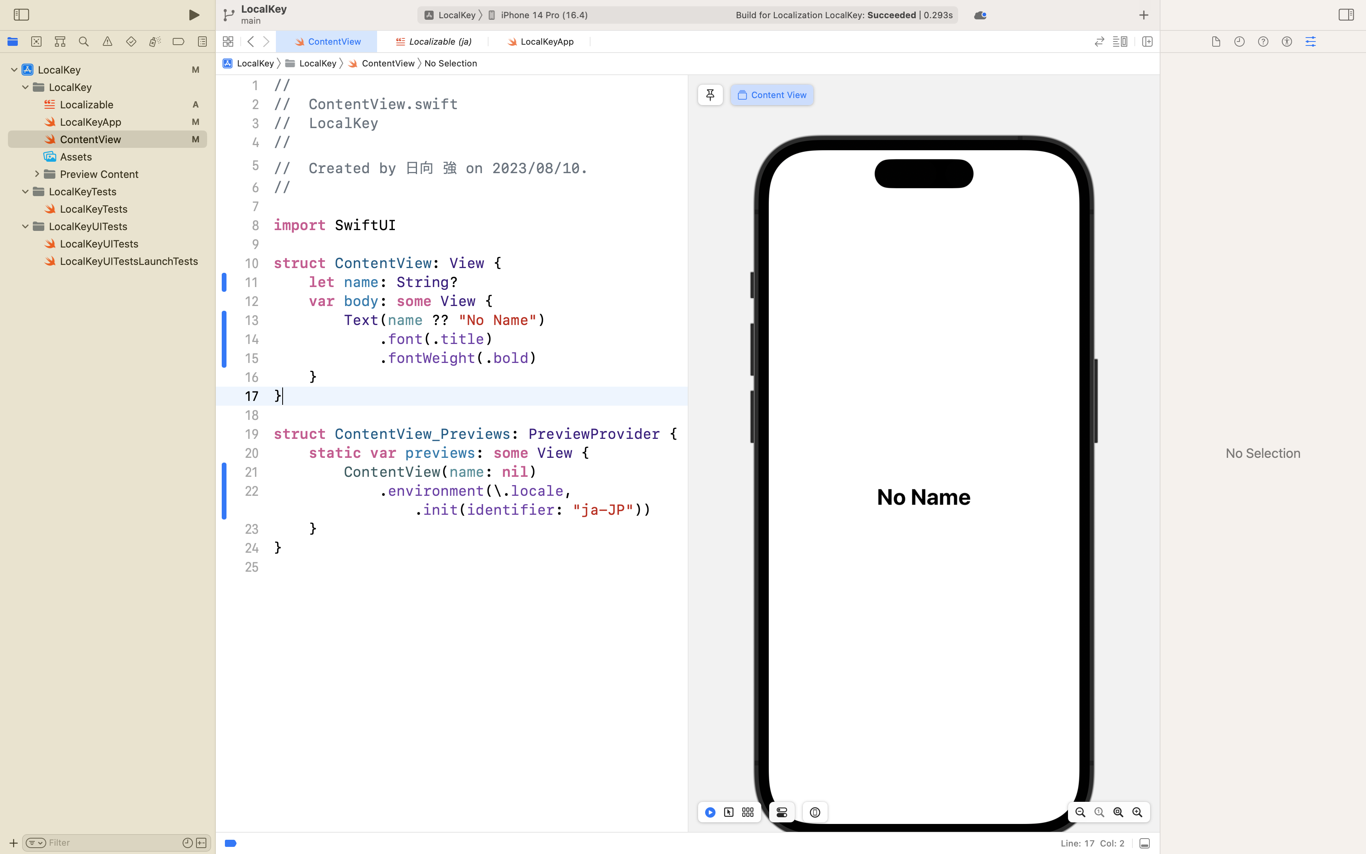
Task: Click the Live preview play button
Action: point(710,812)
